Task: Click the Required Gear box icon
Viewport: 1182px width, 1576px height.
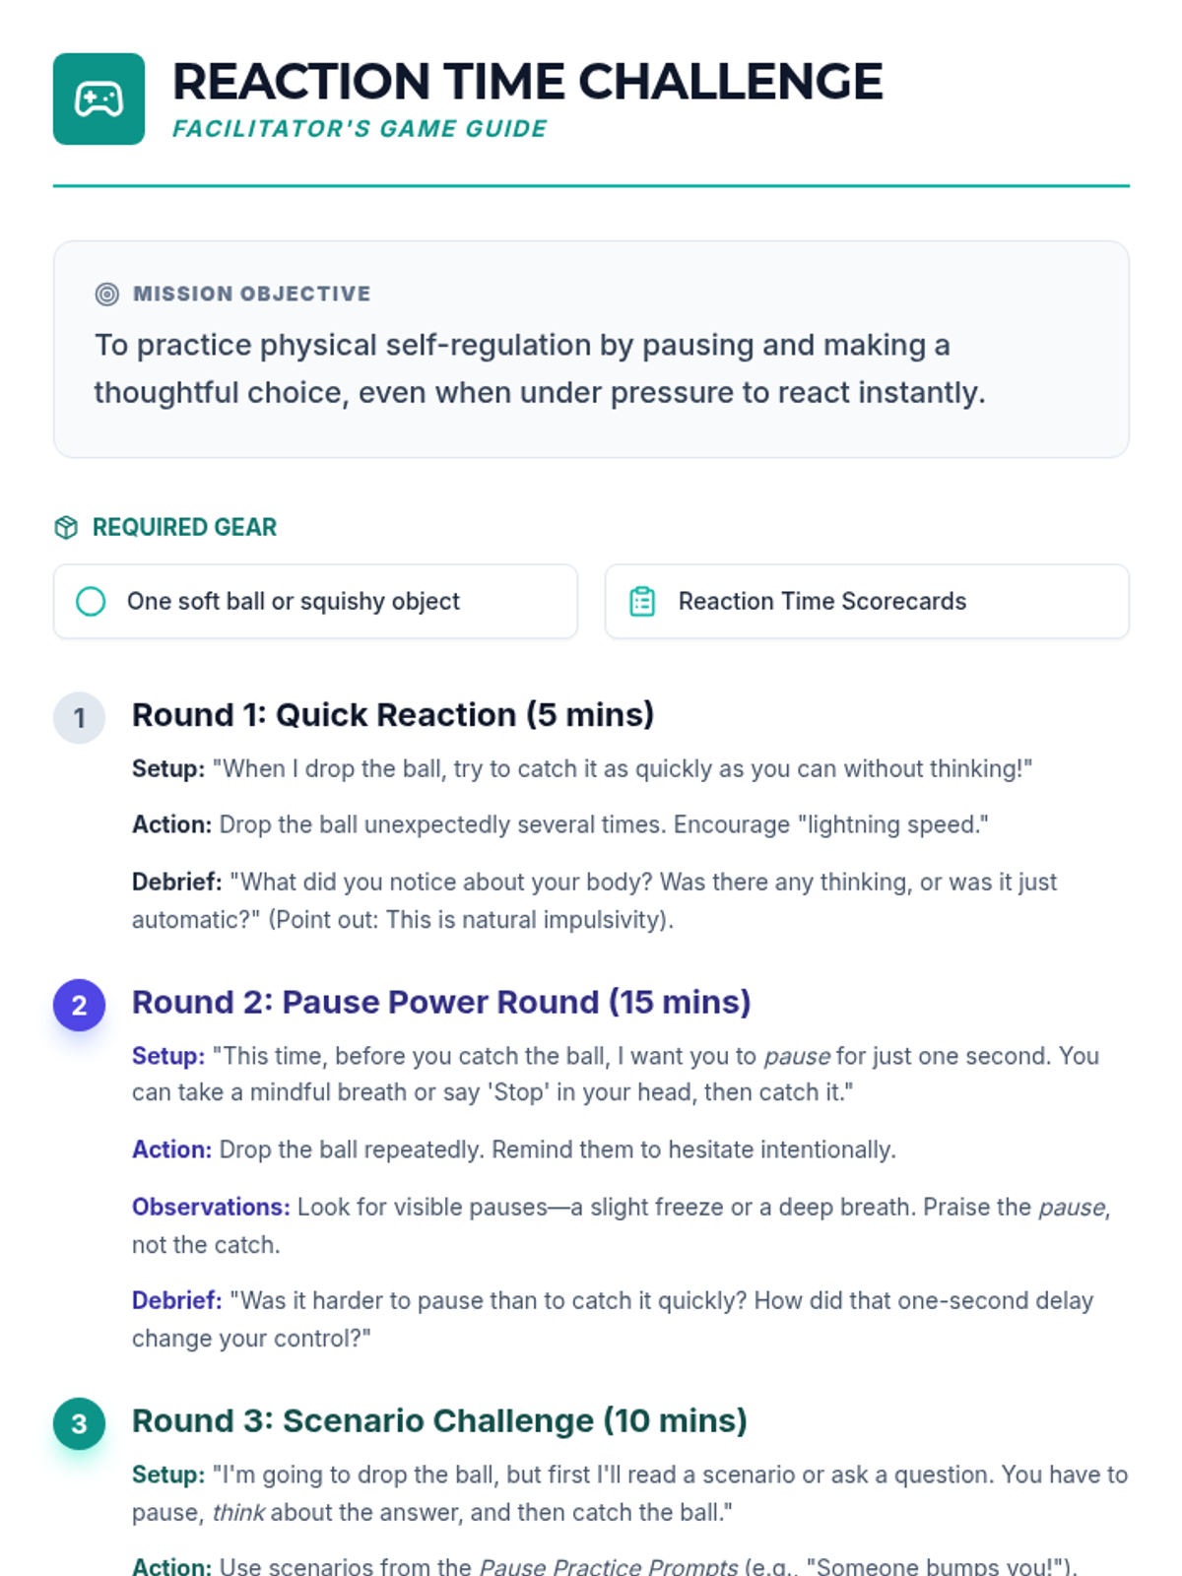Action: pos(66,528)
